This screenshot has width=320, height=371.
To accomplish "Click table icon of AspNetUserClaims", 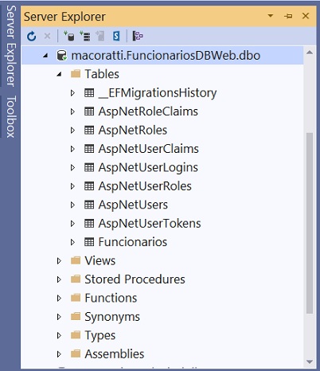I will pos(89,149).
